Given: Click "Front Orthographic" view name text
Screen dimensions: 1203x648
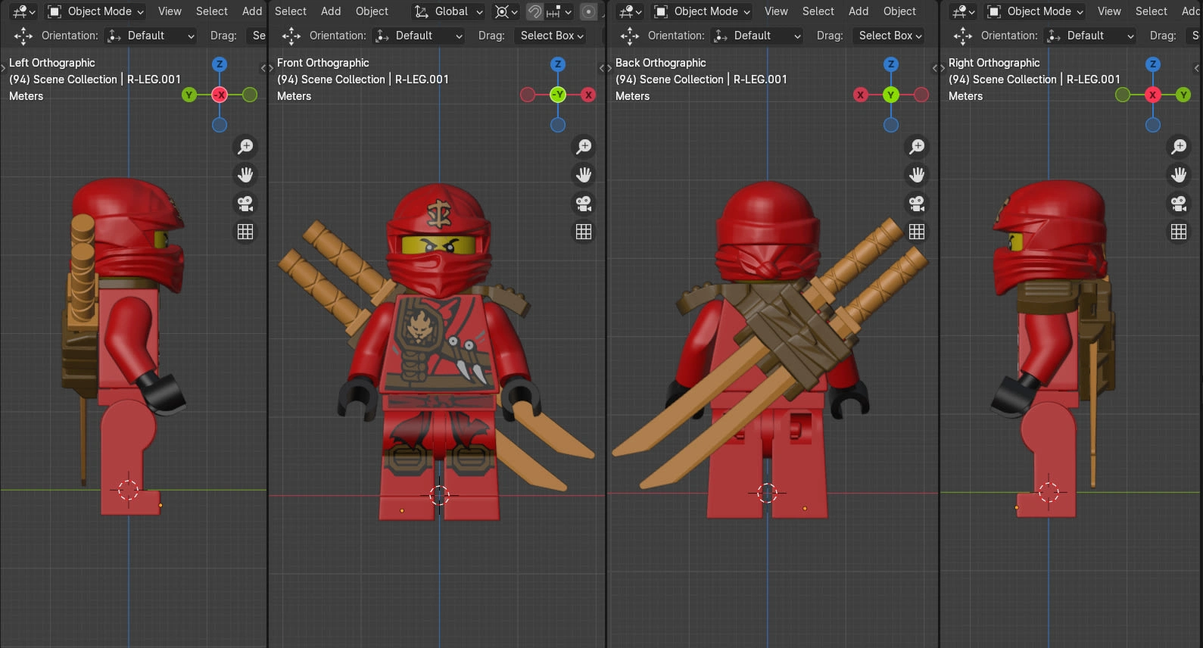Looking at the screenshot, I should 323,63.
